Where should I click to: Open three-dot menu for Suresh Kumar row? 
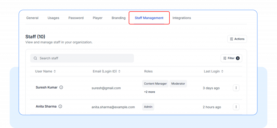pos(236,88)
